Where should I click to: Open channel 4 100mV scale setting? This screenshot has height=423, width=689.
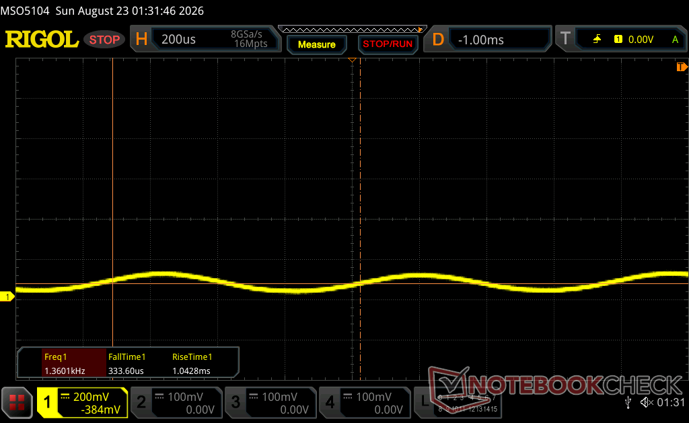click(373, 397)
